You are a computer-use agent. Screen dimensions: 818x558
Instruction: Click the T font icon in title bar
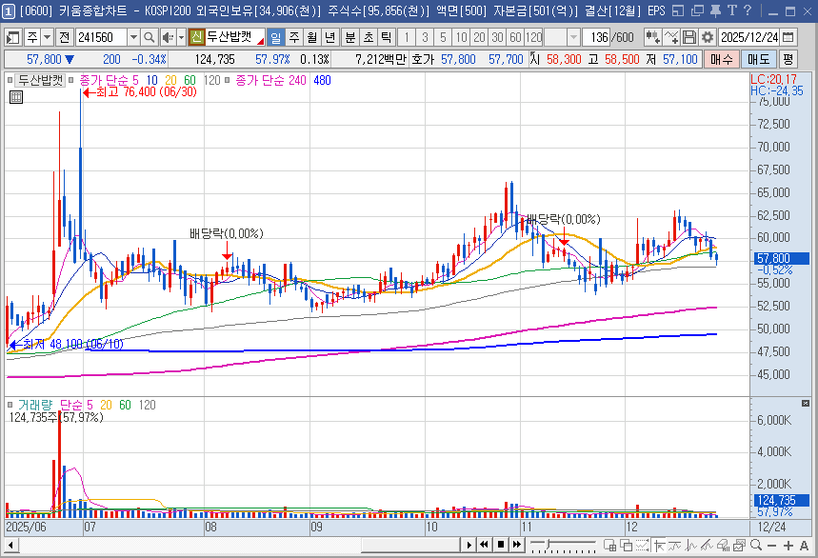point(732,11)
